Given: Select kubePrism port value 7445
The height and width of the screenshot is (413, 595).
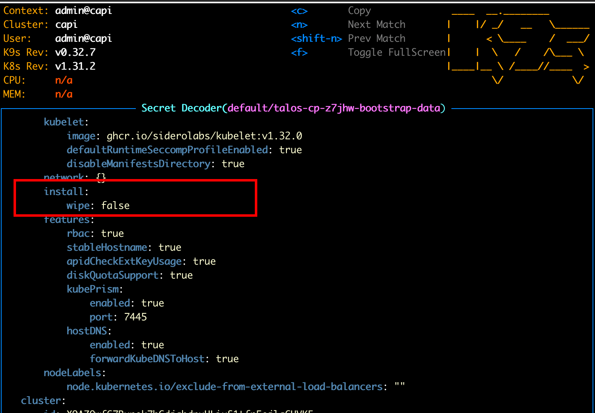Looking at the screenshot, I should tap(135, 317).
